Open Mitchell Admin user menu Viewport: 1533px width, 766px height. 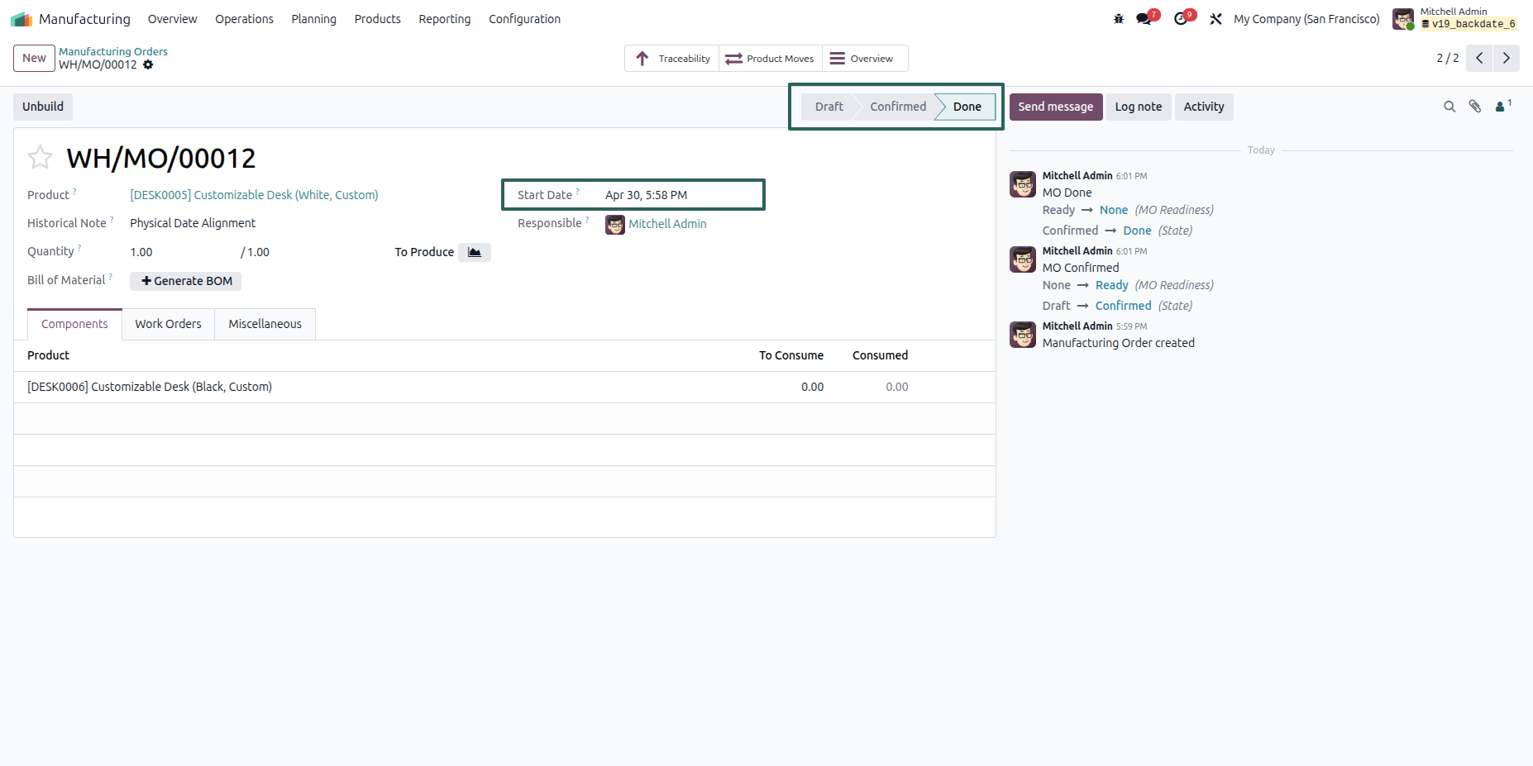pos(1455,18)
